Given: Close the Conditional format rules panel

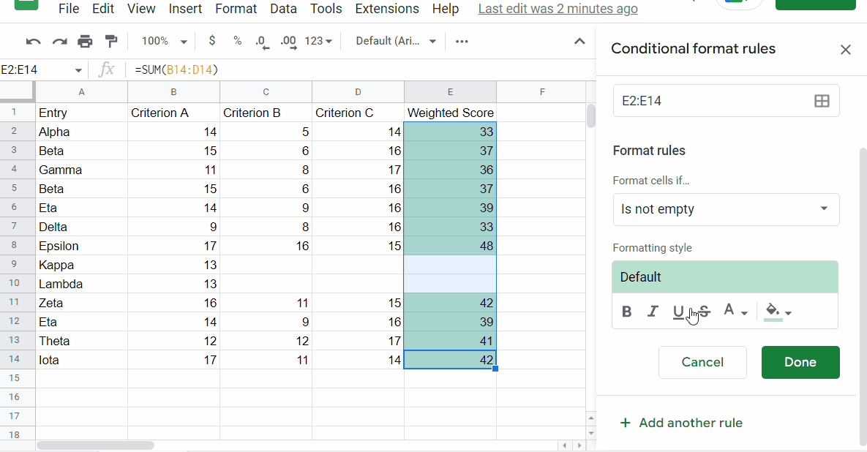Looking at the screenshot, I should pyautogui.click(x=845, y=50).
